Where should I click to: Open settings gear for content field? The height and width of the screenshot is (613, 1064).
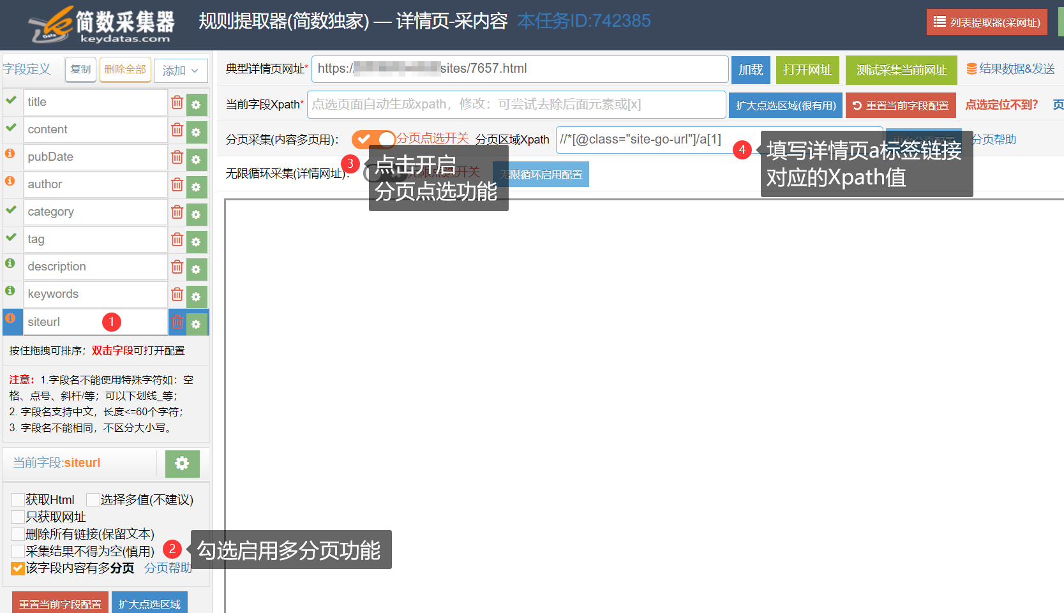(x=197, y=132)
